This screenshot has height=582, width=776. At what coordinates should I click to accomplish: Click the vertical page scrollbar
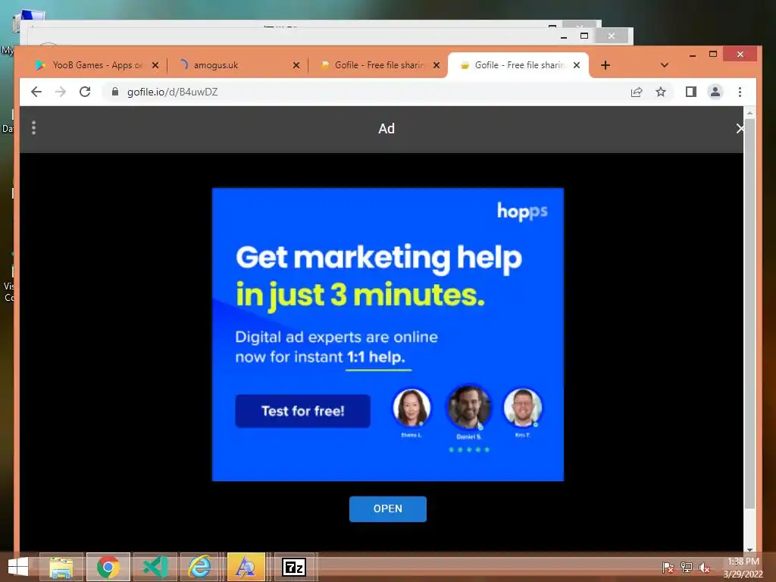(749, 313)
